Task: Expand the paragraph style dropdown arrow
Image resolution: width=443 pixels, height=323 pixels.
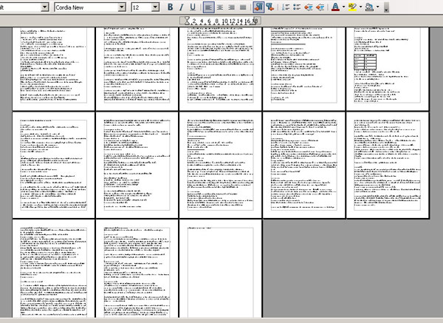Action: [x=44, y=7]
